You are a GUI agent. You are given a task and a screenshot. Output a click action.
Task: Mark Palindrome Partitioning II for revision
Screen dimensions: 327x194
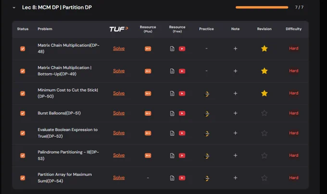[264, 156]
